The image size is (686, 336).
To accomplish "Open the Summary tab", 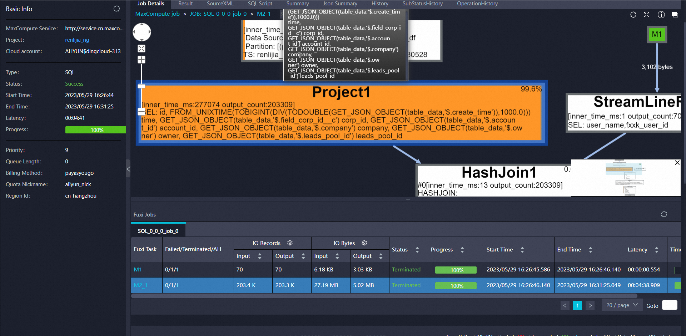I will (x=298, y=4).
